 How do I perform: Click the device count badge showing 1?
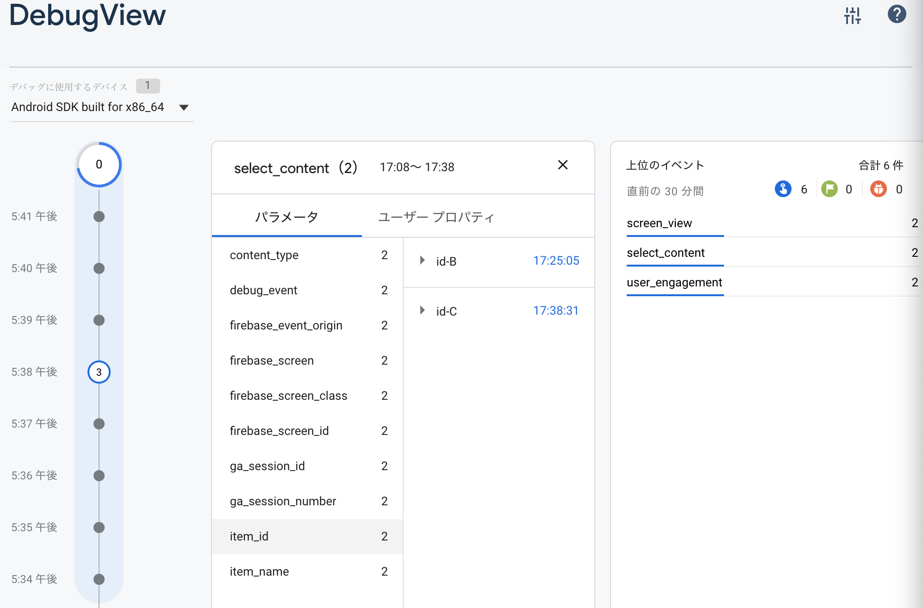point(148,86)
